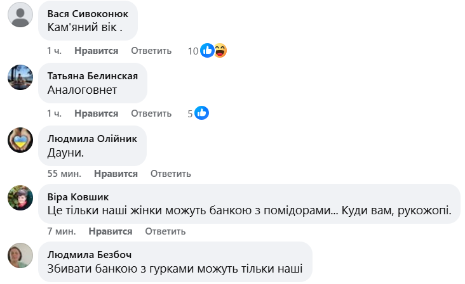Open Вася Сивоконюк's profile avatar
Screen dimensions: 465x284
point(20,15)
